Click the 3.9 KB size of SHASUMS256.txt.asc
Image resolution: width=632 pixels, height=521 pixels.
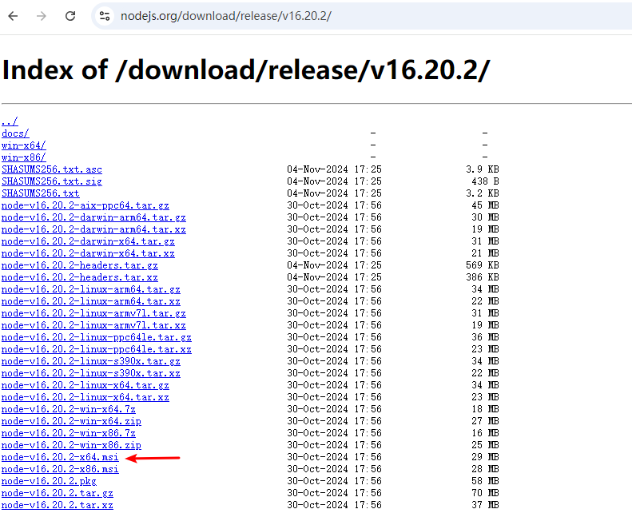[x=483, y=169]
